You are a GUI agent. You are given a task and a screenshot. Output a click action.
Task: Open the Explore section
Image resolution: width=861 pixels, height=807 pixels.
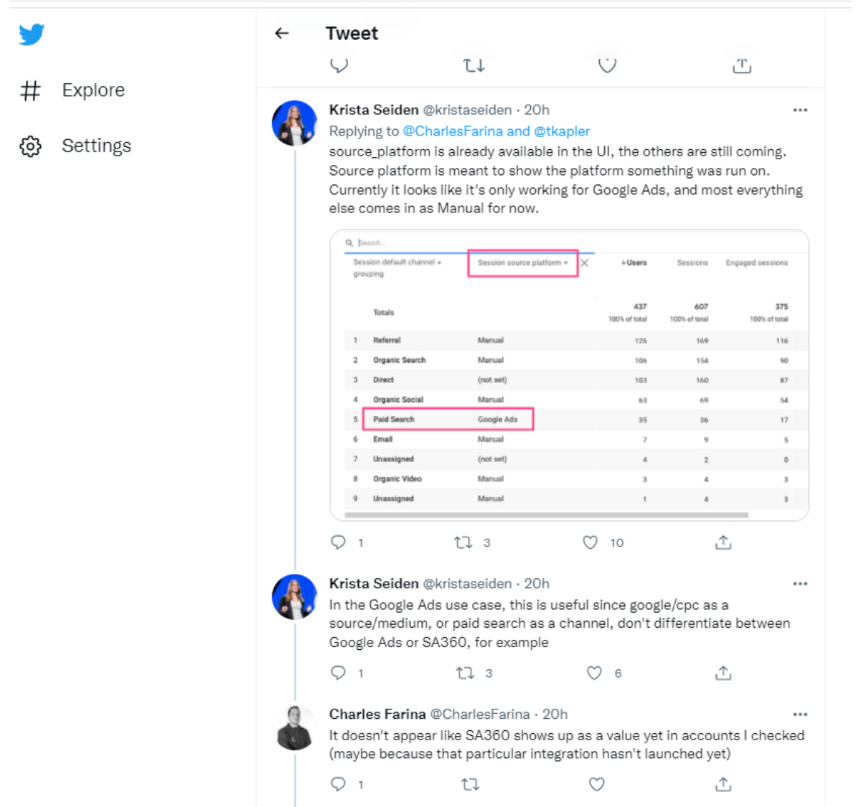pyautogui.click(x=93, y=90)
